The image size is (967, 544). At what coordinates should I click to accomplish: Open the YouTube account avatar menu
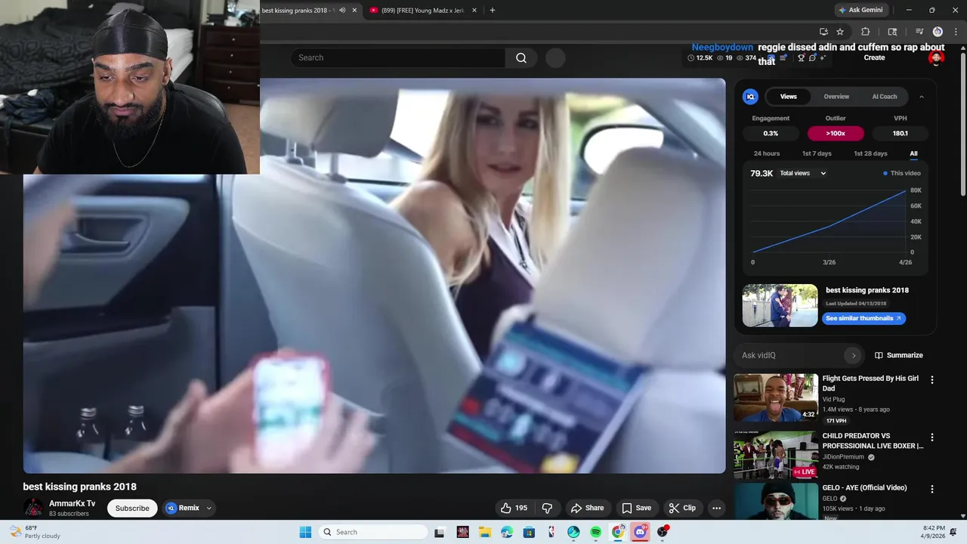click(936, 58)
